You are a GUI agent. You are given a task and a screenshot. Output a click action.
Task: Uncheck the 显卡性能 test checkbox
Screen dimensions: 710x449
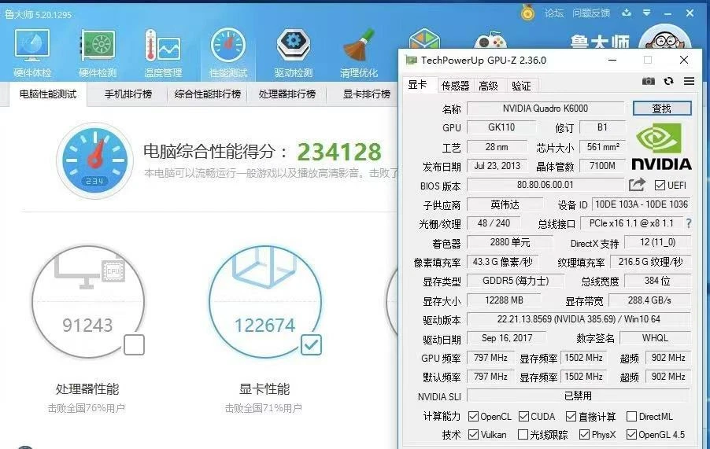pyautogui.click(x=311, y=344)
